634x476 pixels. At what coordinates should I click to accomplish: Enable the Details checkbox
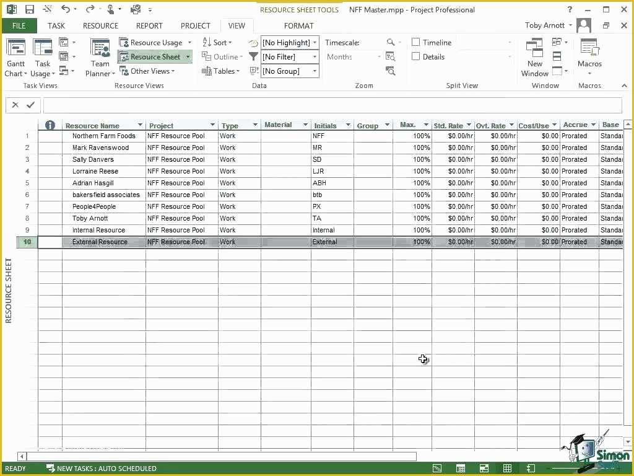415,56
